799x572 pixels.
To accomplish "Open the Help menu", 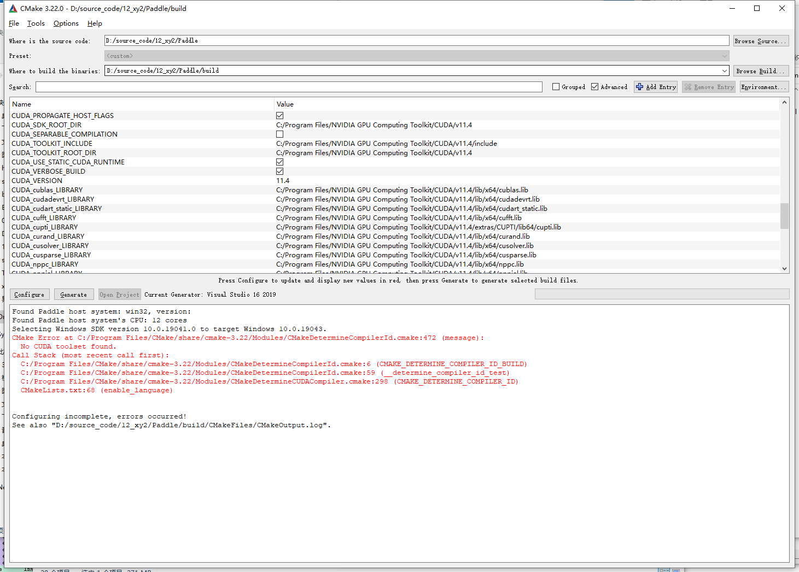I will click(x=94, y=23).
